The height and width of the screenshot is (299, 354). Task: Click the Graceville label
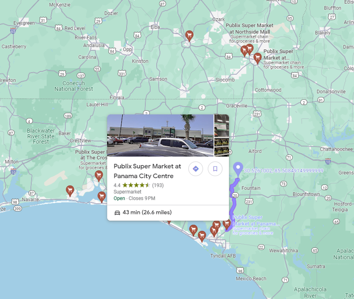[236, 105]
